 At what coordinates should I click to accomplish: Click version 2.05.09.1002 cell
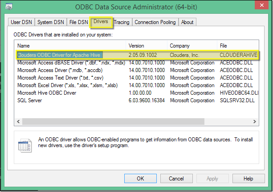tap(143, 55)
